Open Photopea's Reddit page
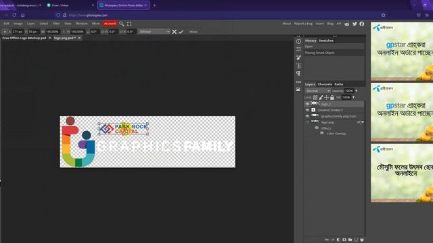 coord(347,24)
